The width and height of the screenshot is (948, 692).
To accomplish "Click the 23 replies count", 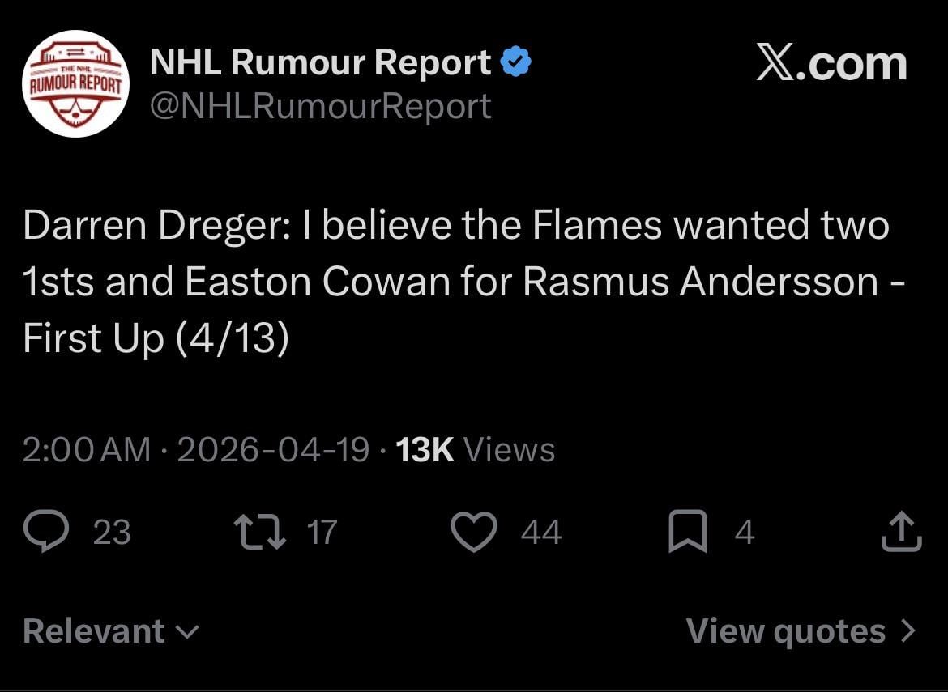I will coord(112,533).
